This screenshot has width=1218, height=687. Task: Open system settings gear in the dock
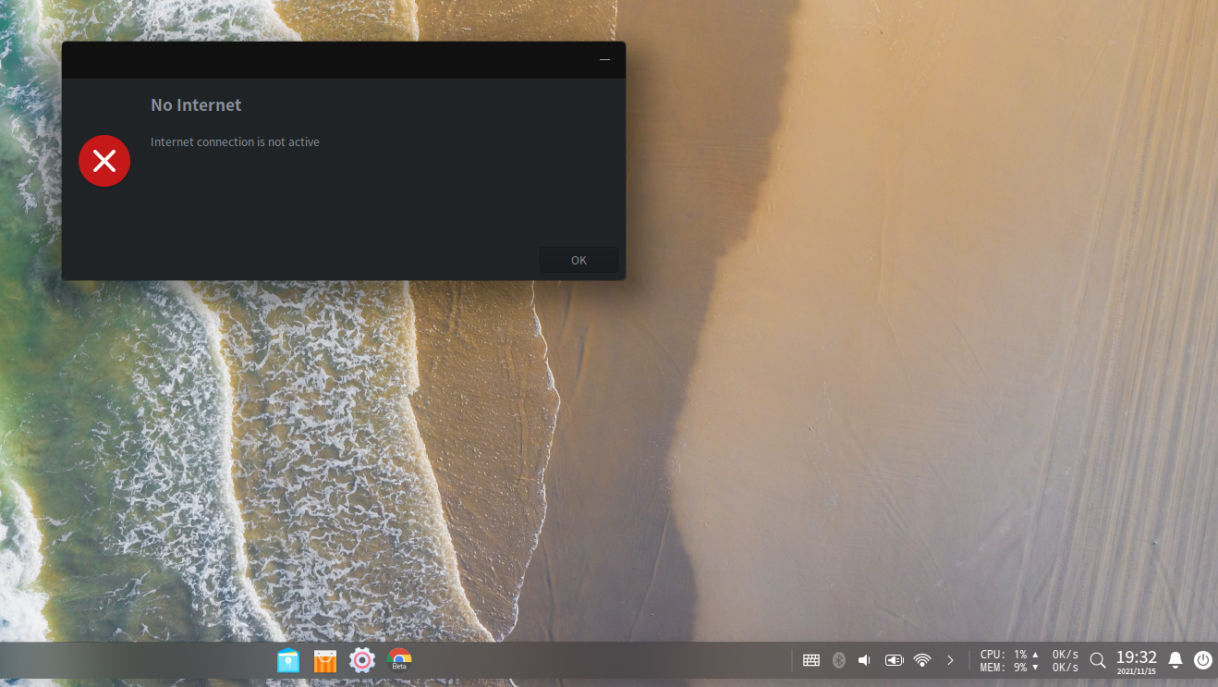pyautogui.click(x=361, y=660)
